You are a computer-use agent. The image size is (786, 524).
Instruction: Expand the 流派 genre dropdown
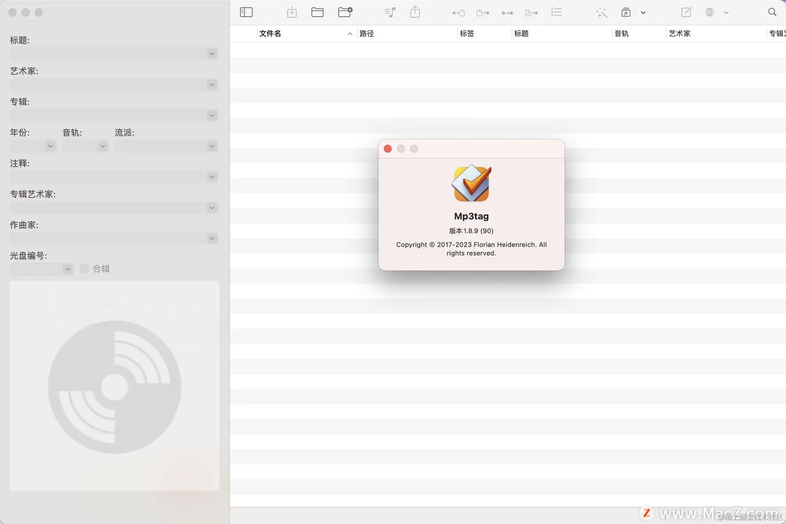tap(212, 146)
